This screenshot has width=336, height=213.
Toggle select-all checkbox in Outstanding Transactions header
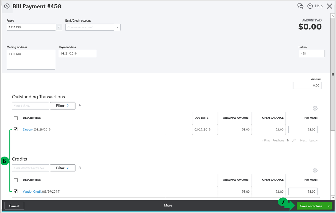16,118
